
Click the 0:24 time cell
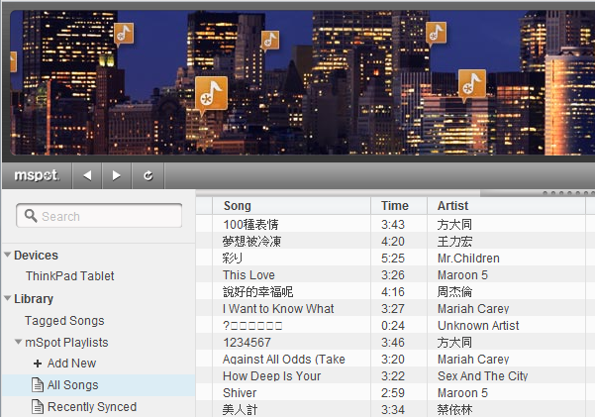[x=393, y=326]
